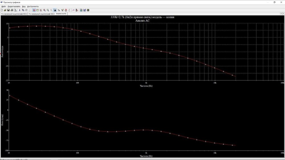Switch to the Анализ на AC tab
The image size is (285, 160).
pyautogui.click(x=61, y=14)
